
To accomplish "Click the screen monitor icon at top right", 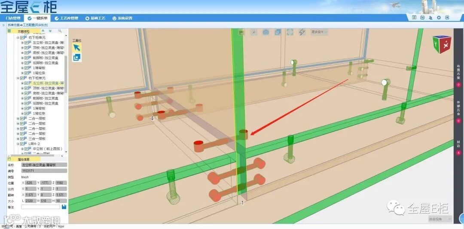I will click(x=414, y=18).
